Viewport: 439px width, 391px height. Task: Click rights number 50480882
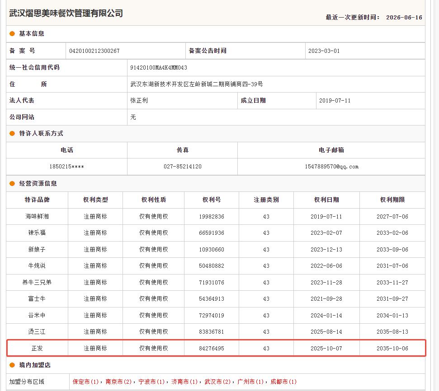point(212,265)
